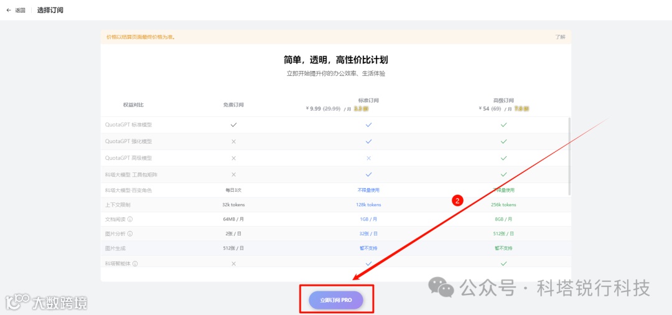Click the blue 暂不支持 standard plan value

[x=368, y=248]
